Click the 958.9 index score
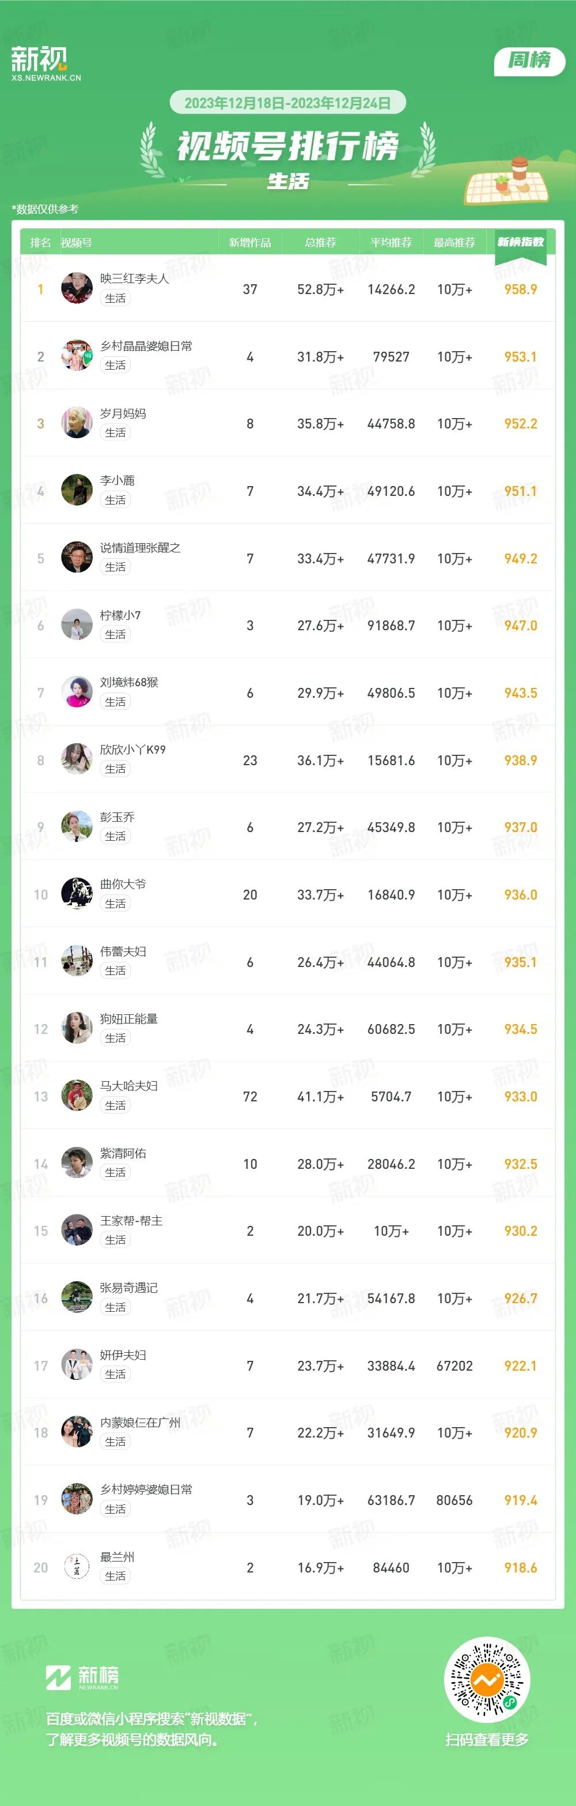 click(521, 289)
